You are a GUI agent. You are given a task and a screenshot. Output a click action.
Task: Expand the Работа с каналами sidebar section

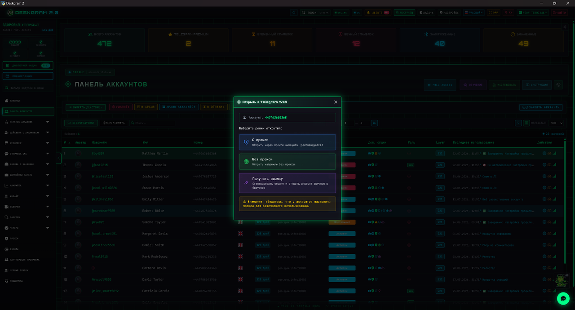27,164
